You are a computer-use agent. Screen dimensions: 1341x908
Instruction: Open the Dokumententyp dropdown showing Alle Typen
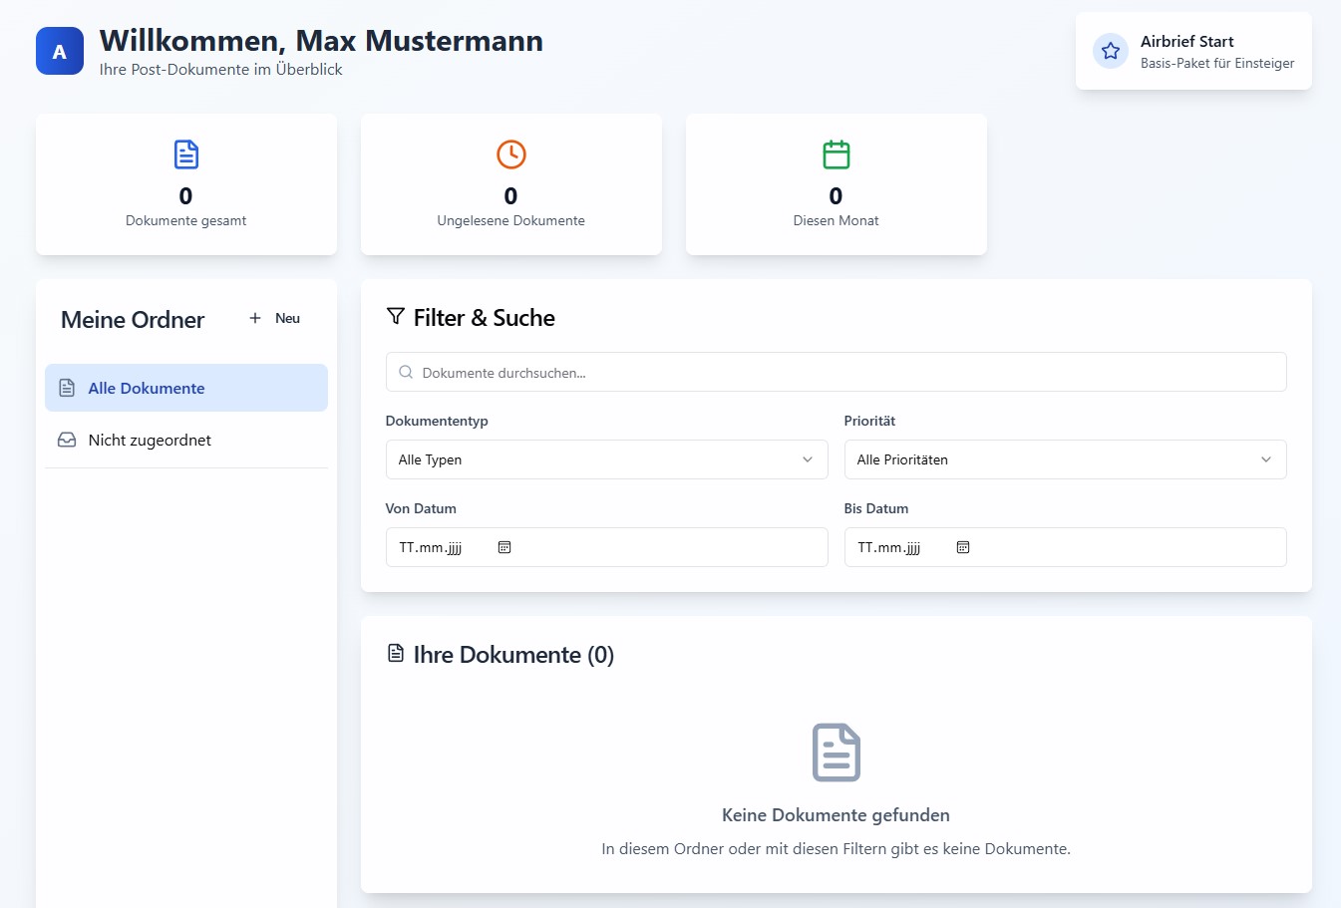(x=606, y=459)
